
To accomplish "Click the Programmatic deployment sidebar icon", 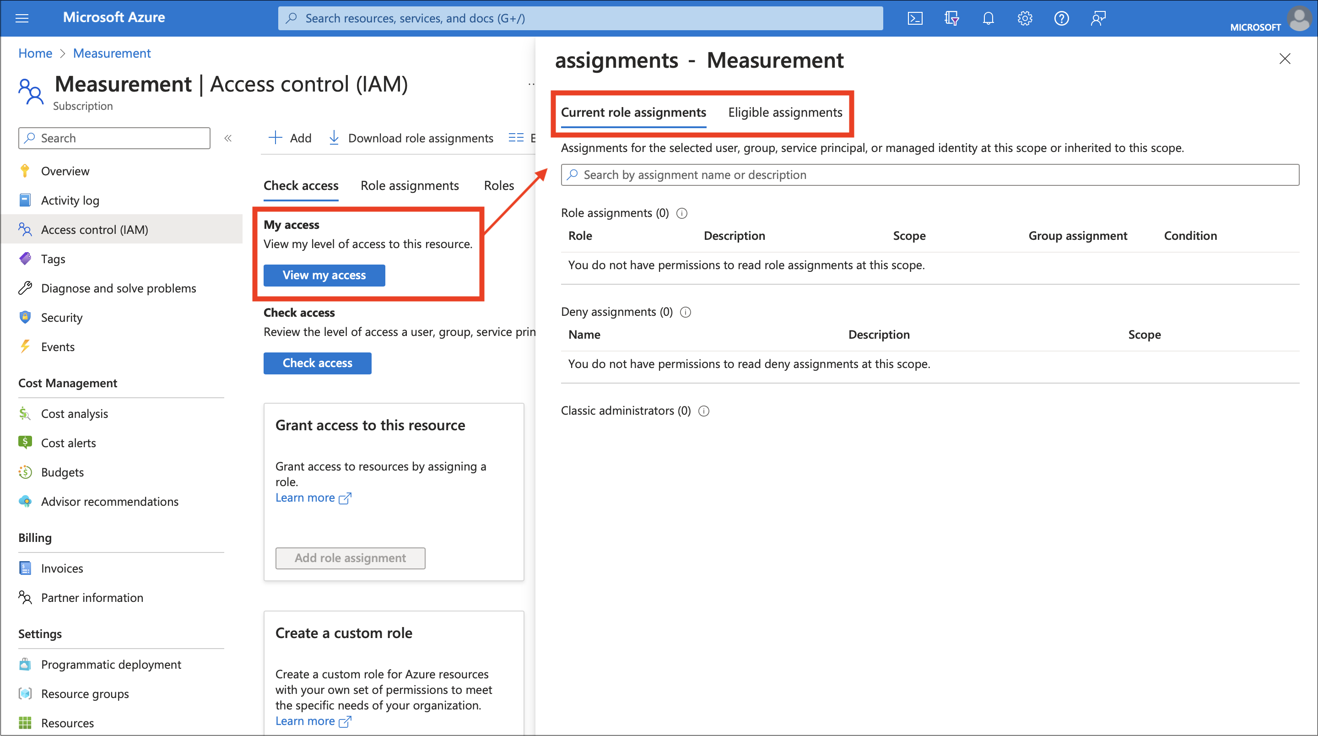I will coord(24,663).
